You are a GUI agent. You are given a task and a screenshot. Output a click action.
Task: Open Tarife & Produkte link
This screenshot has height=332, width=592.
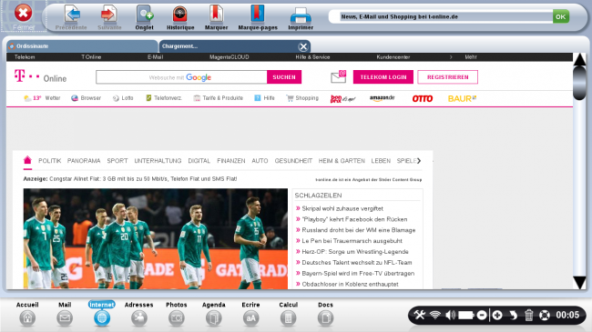(219, 98)
